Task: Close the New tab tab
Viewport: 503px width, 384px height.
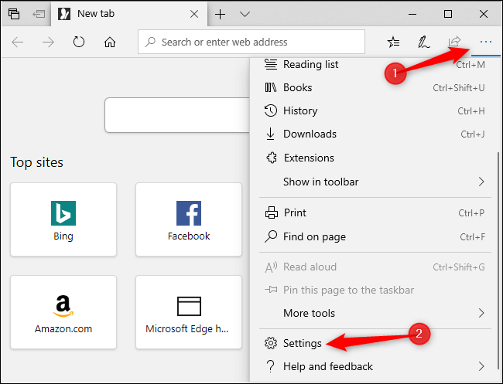Action: coord(194,14)
